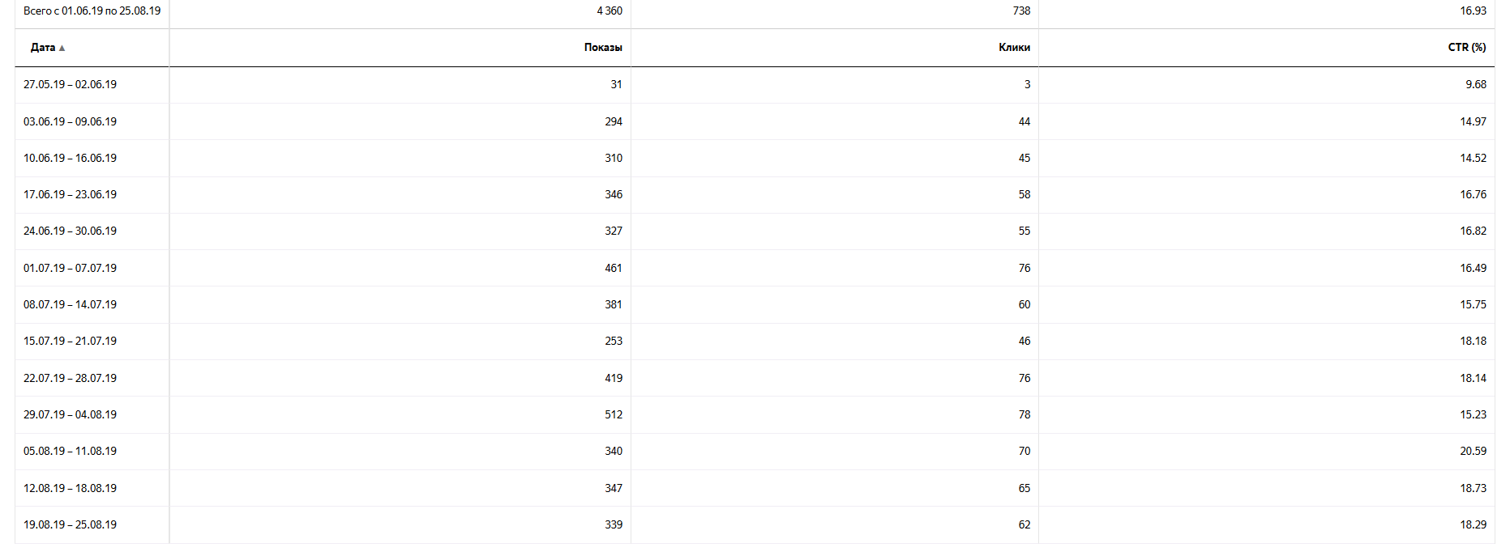Click impressions value 512
1510x556 pixels.
pos(613,414)
